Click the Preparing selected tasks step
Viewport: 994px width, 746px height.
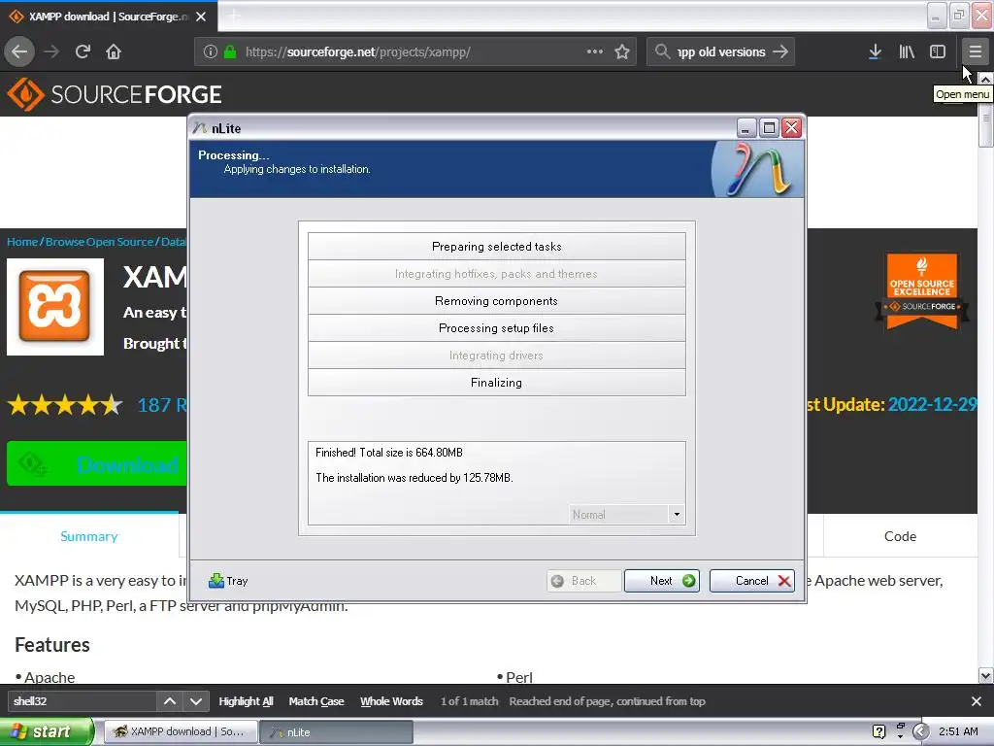[496, 246]
